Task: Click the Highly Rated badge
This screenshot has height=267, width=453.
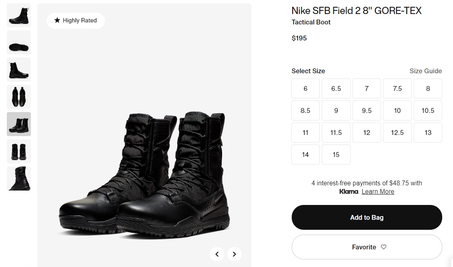Action: [x=76, y=20]
